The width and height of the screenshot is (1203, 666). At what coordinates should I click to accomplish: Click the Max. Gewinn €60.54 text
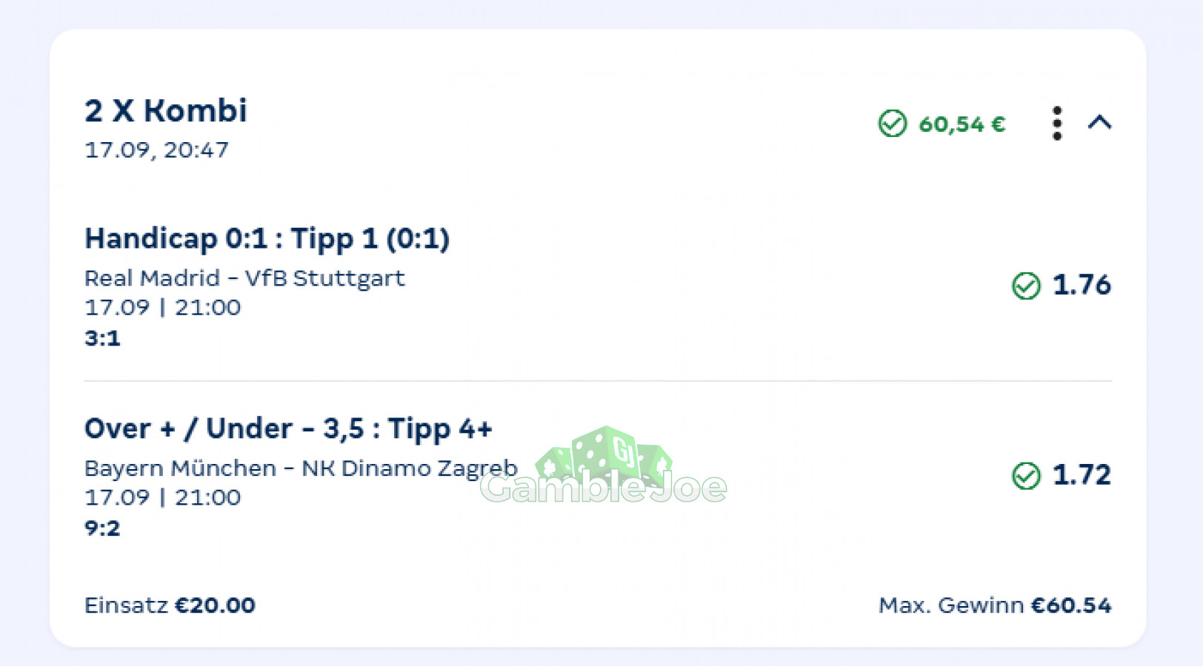[995, 605]
